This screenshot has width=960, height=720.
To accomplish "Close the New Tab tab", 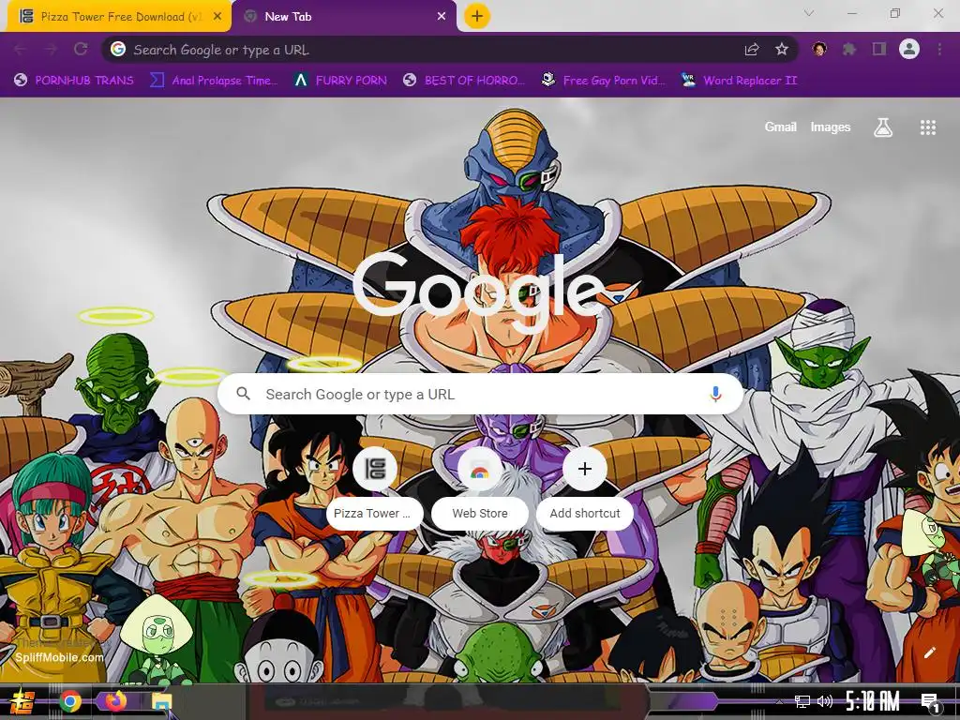I will click(x=442, y=17).
